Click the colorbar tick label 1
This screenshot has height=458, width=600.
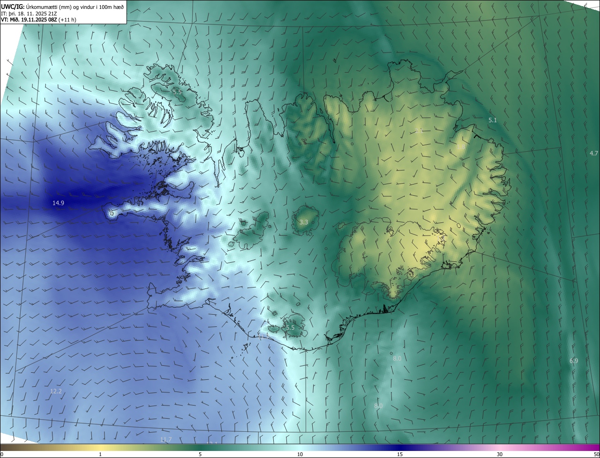[100, 455]
